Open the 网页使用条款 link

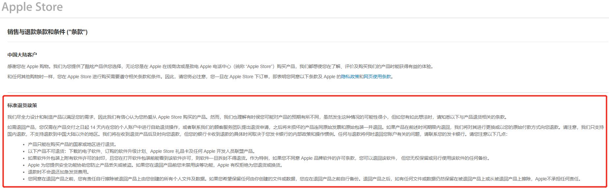pyautogui.click(x=377, y=77)
